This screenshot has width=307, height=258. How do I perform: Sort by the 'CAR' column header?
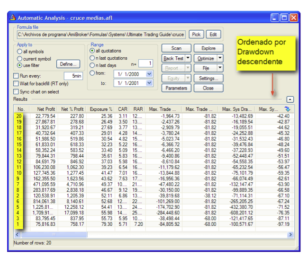point(123,109)
